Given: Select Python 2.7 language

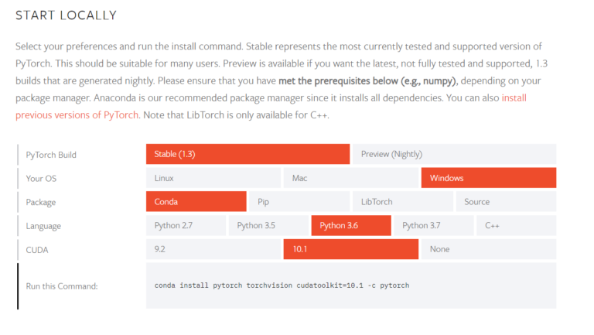Looking at the screenshot, I should [186, 225].
